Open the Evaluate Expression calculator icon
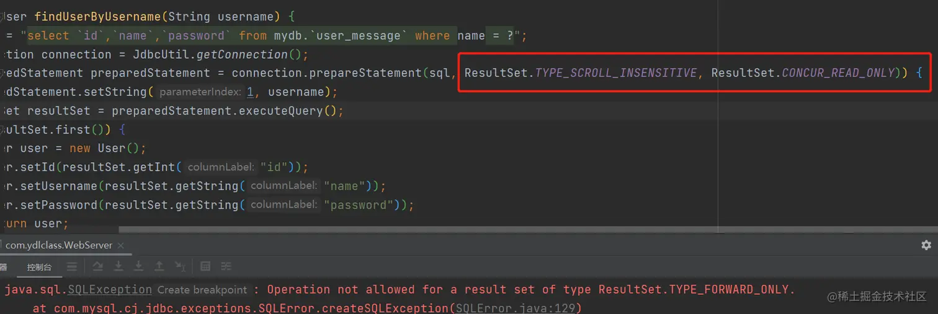The image size is (938, 314). pos(205,266)
